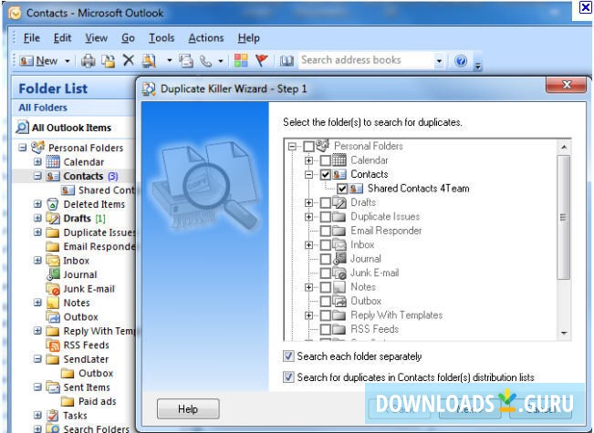The width and height of the screenshot is (594, 433).
Task: Expand Reply With Templates in wizard tree
Action: click(308, 315)
